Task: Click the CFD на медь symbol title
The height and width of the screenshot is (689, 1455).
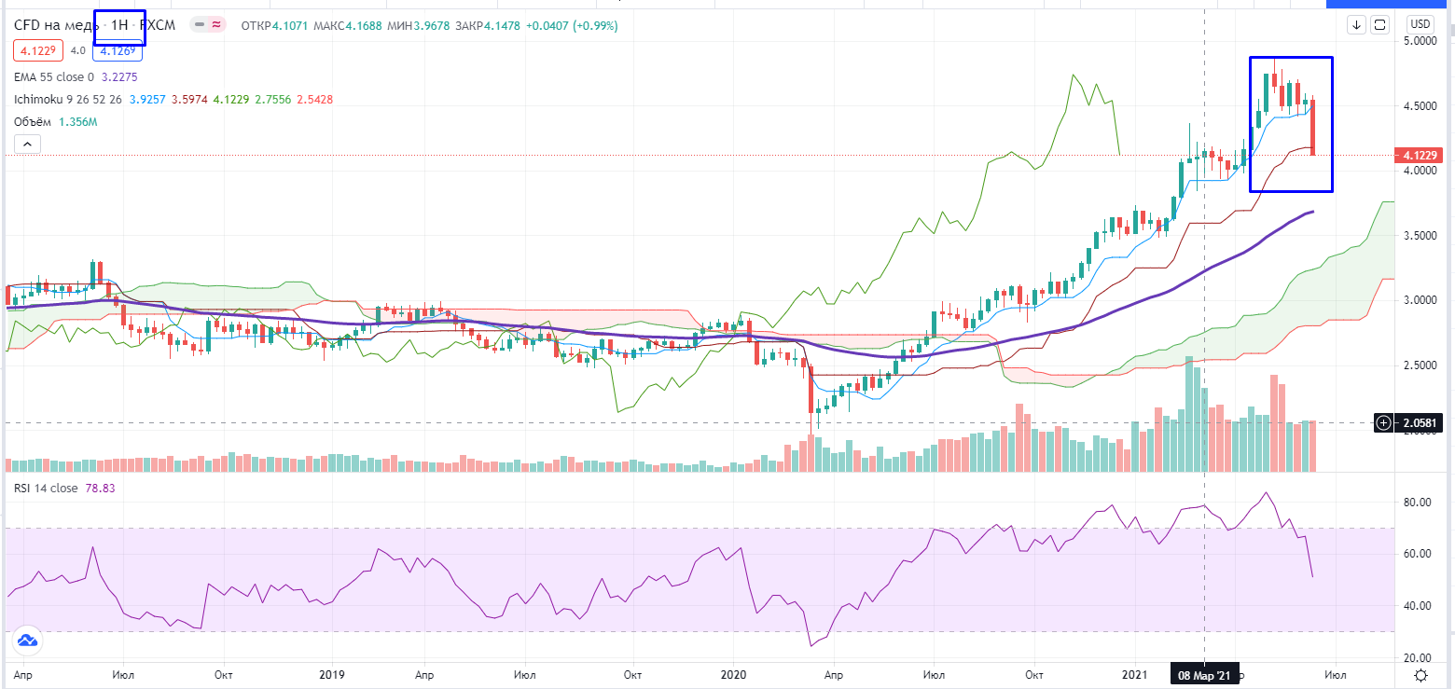Action: coord(55,25)
